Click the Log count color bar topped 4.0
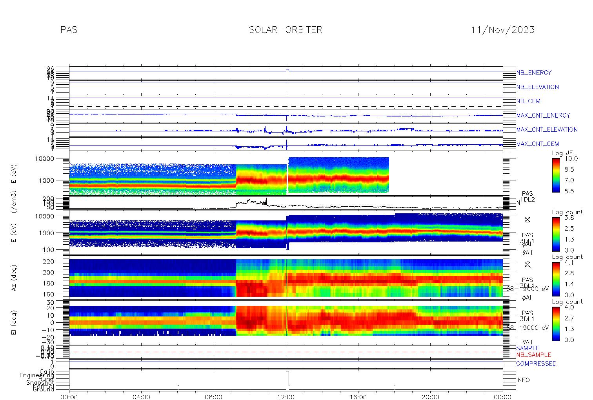593x400 pixels. pyautogui.click(x=556, y=324)
